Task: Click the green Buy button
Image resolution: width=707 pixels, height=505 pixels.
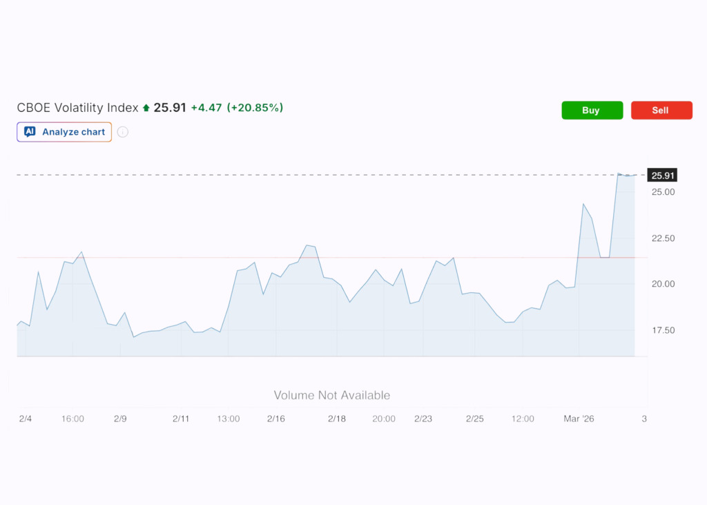Action: (x=592, y=110)
